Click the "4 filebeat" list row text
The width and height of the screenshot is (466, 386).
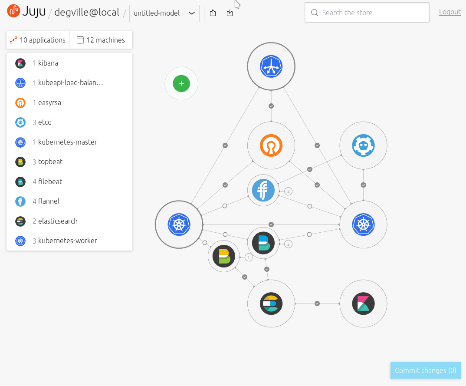pyautogui.click(x=47, y=181)
